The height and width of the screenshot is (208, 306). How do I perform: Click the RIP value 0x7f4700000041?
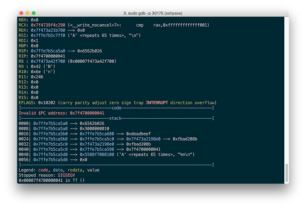pyautogui.click(x=48, y=56)
